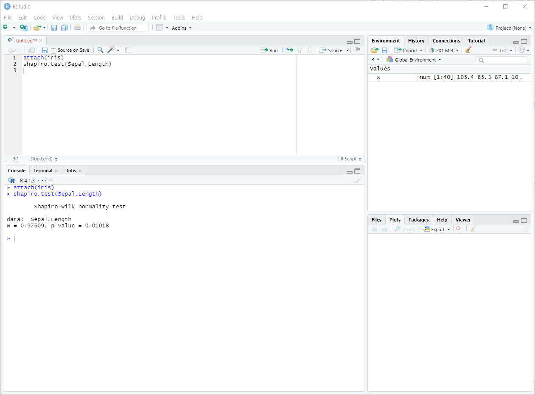535x395 pixels.
Task: Close the Untitled1 tab
Action: 41,41
